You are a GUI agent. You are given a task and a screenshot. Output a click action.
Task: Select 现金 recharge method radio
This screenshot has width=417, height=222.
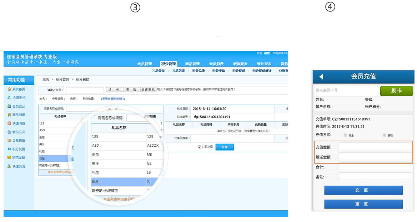pos(345,135)
